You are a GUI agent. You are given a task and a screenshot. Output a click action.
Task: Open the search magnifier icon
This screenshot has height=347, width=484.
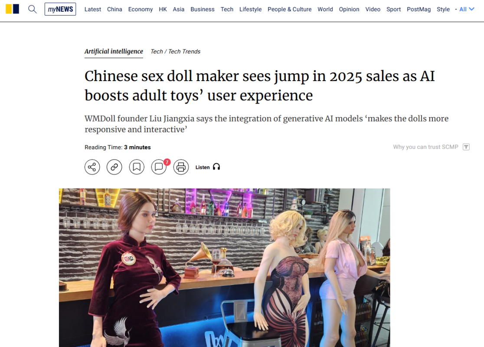pyautogui.click(x=33, y=9)
